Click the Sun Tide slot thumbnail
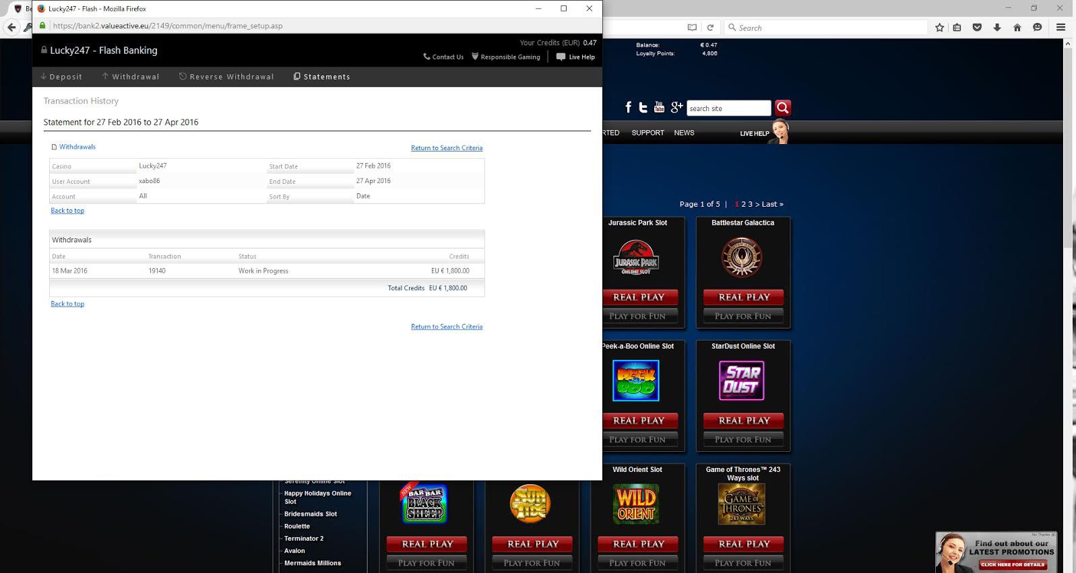The width and height of the screenshot is (1076, 573). 530,504
